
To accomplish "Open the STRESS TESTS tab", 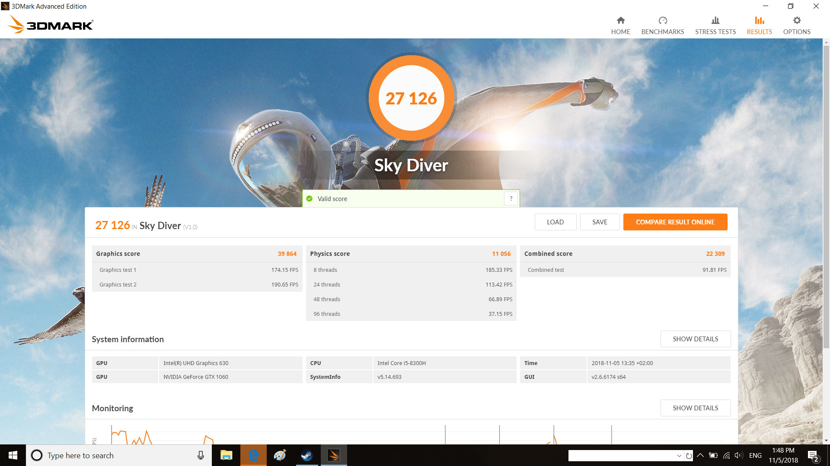I will [715, 25].
